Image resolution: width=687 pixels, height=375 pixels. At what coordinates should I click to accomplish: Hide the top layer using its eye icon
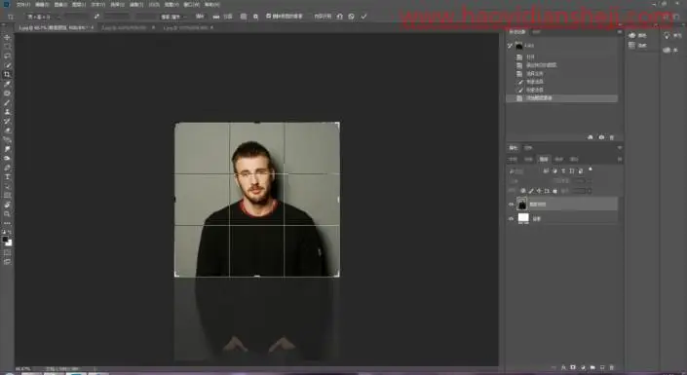(511, 205)
